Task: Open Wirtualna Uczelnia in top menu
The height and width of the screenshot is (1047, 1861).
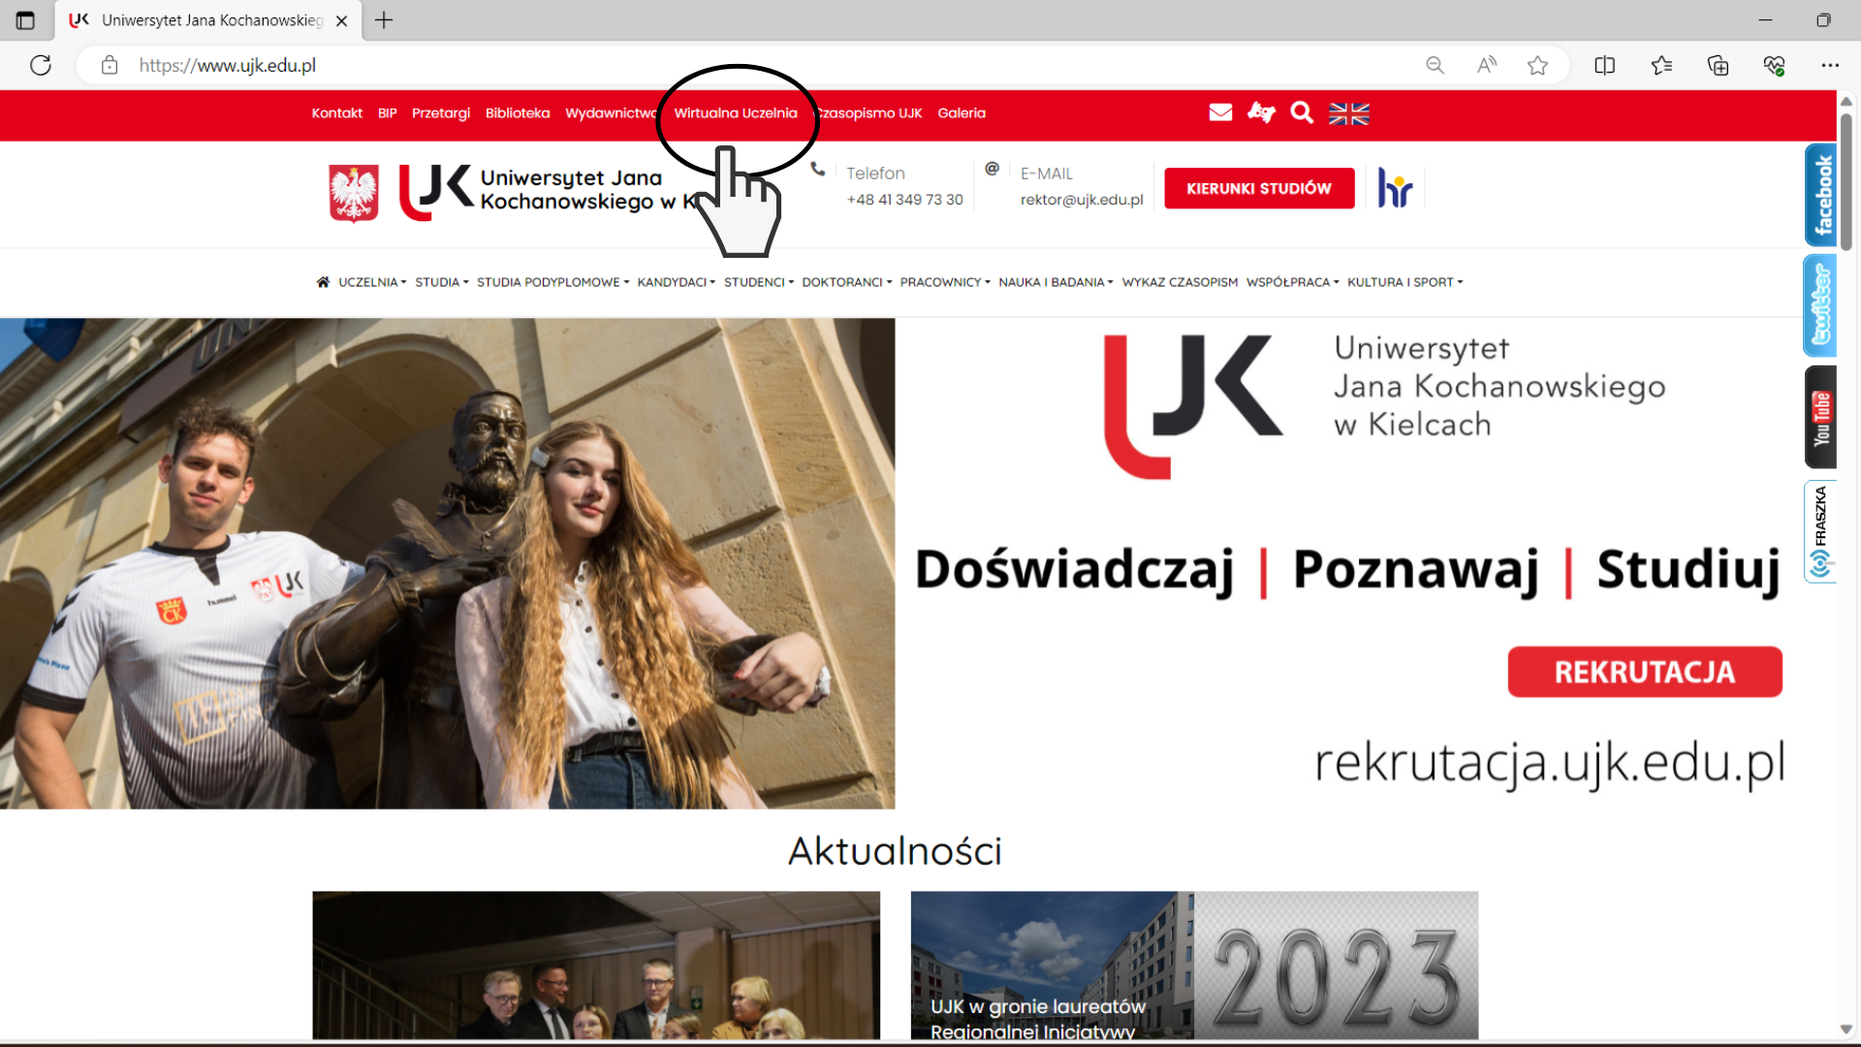Action: [x=736, y=113]
